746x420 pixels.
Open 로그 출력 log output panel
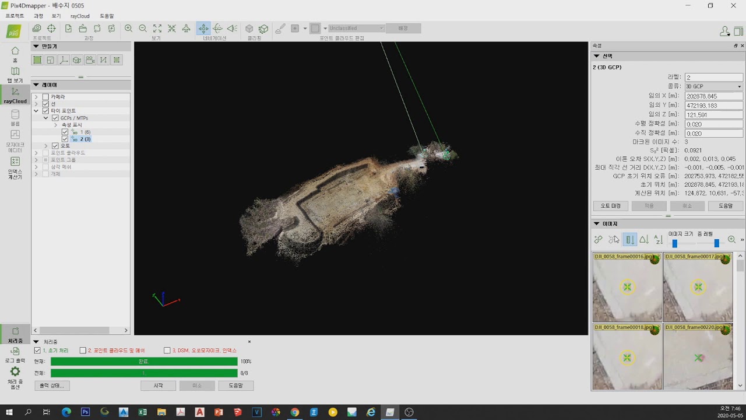(15, 355)
